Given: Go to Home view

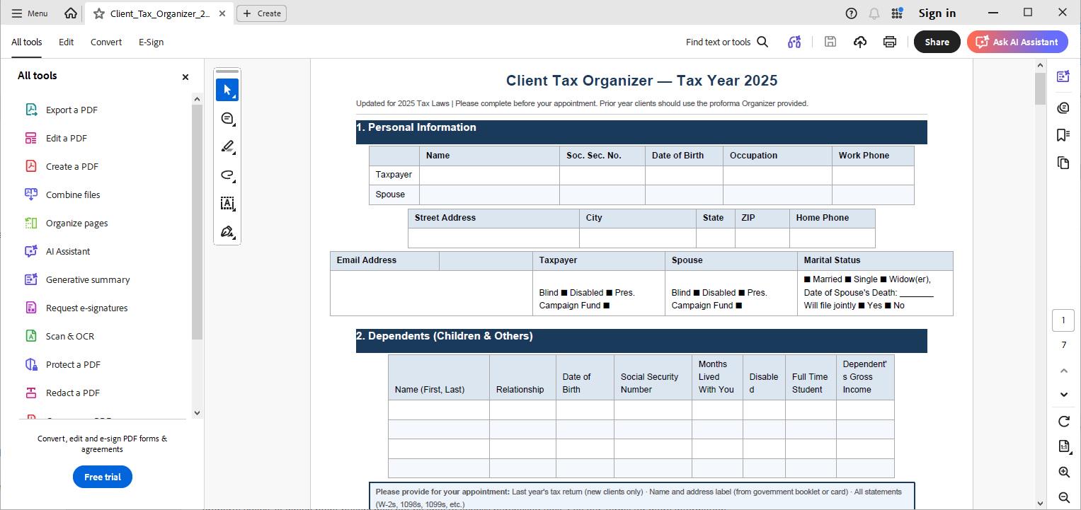Looking at the screenshot, I should (x=70, y=13).
